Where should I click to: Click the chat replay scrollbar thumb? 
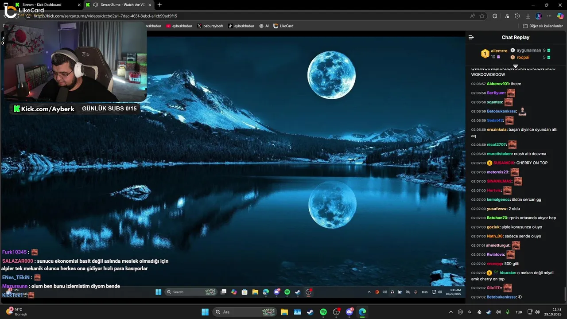pyautogui.click(x=564, y=293)
